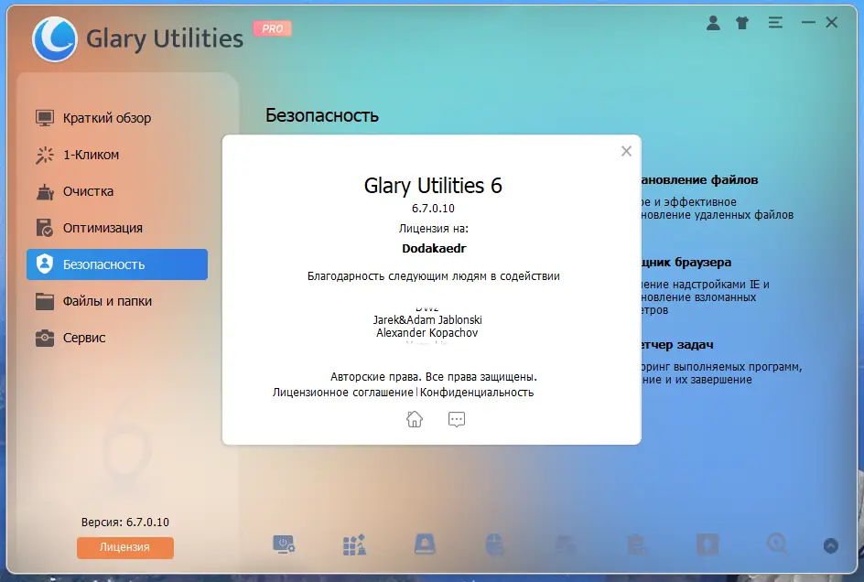Open Краткий обзор section

[117, 118]
